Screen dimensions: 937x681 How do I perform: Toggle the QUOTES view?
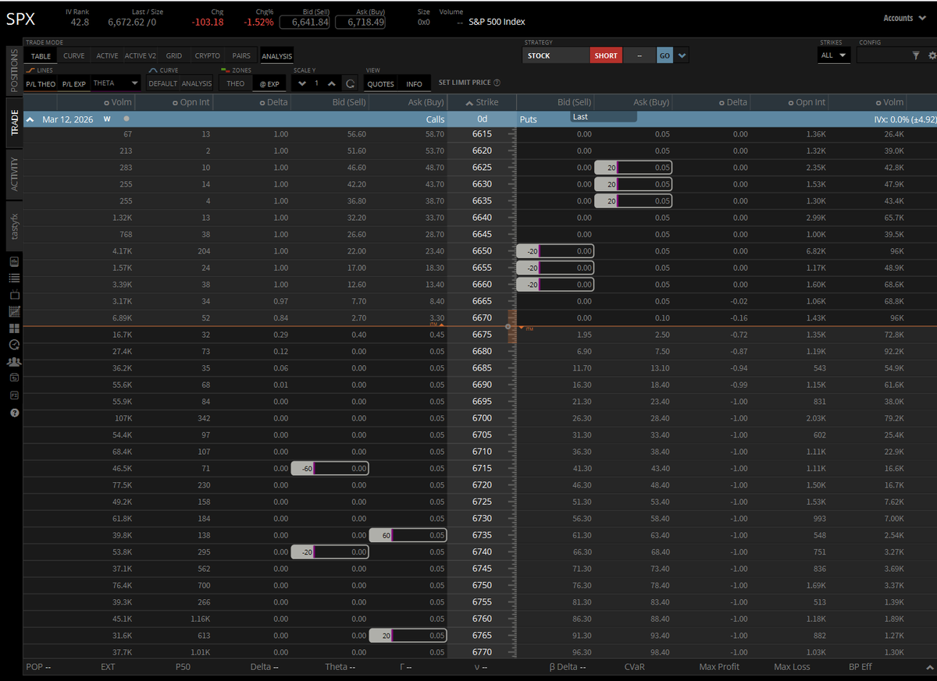(x=381, y=83)
